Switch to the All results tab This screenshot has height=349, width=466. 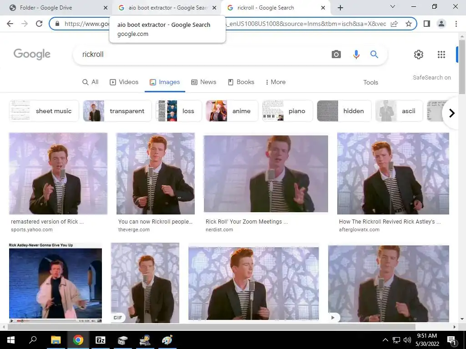point(91,82)
